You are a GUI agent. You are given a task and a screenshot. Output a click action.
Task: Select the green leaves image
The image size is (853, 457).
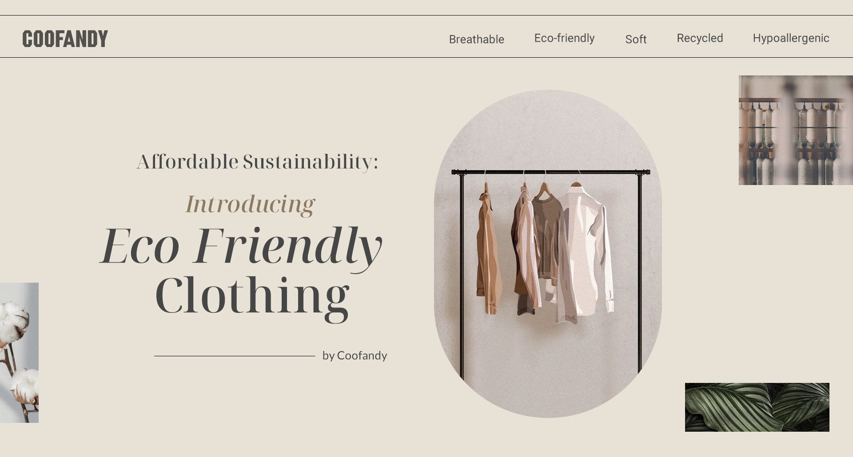tap(757, 407)
